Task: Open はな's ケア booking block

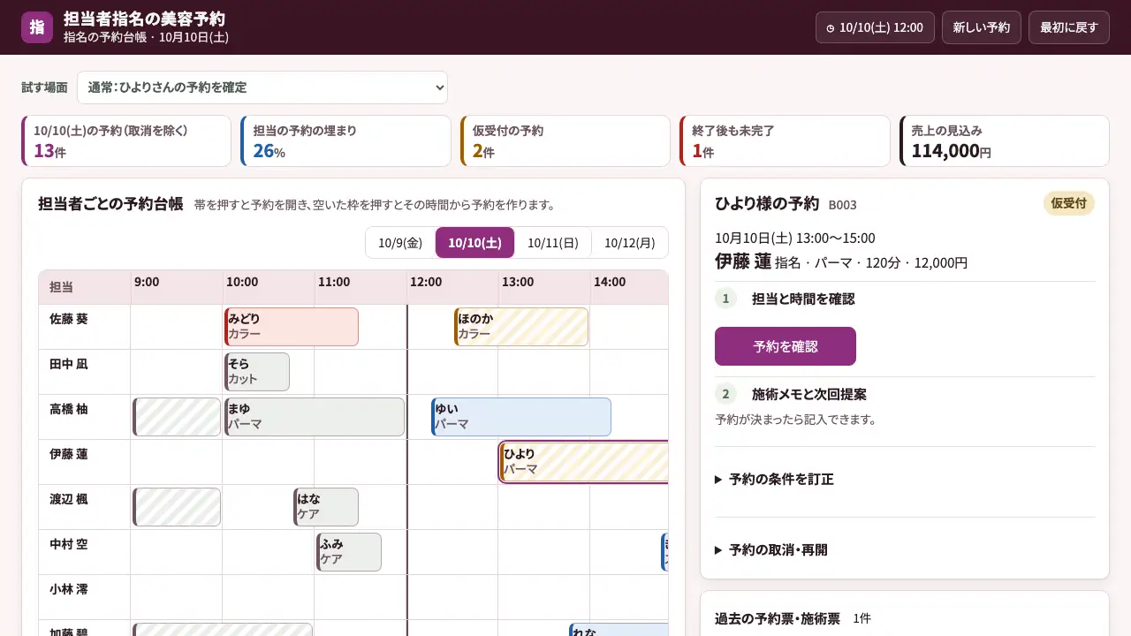Action: [326, 507]
